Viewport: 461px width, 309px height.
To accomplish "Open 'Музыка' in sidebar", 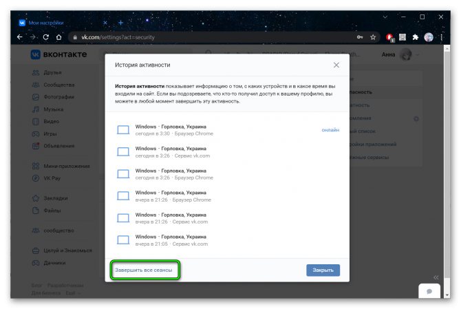I will [x=48, y=109].
